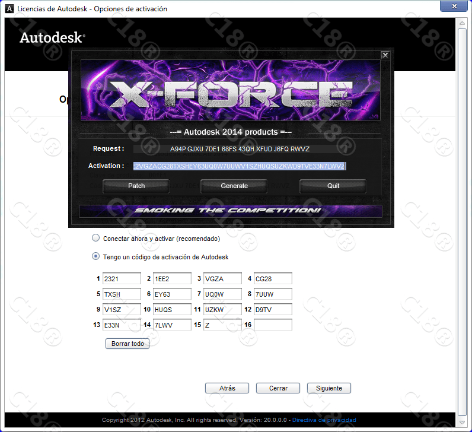Screen dimensions: 472x432
Task: Click activation field 11 containing UZKW
Action: coord(222,309)
